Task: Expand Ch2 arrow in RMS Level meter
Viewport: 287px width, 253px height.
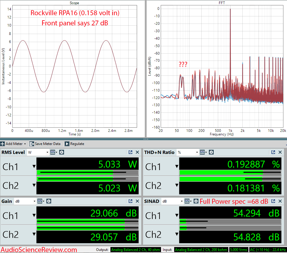Action: 34,185
